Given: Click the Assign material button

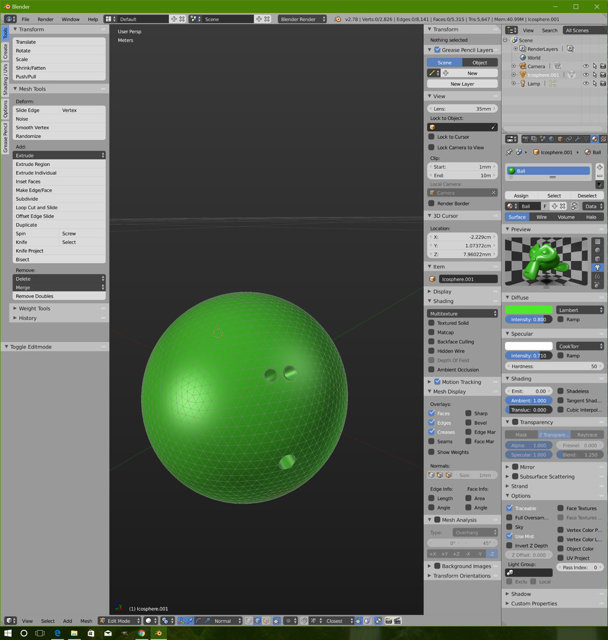Looking at the screenshot, I should pyautogui.click(x=521, y=195).
